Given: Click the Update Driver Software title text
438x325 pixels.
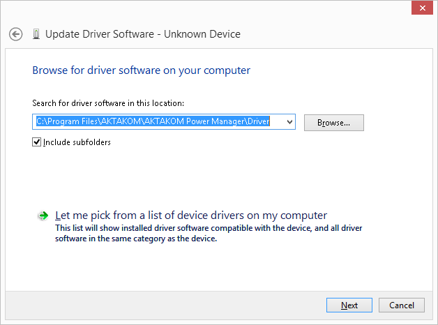Looking at the screenshot, I should point(143,34).
